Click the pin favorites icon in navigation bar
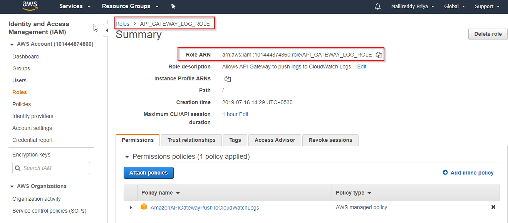The image size is (508, 223). tap(173, 6)
